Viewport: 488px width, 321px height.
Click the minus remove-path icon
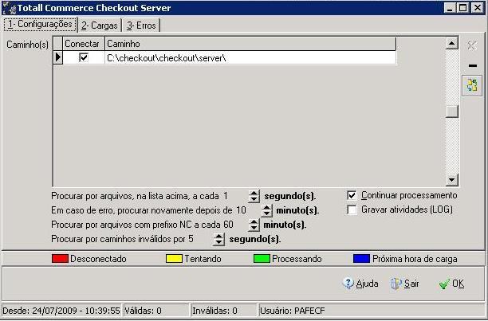point(472,65)
